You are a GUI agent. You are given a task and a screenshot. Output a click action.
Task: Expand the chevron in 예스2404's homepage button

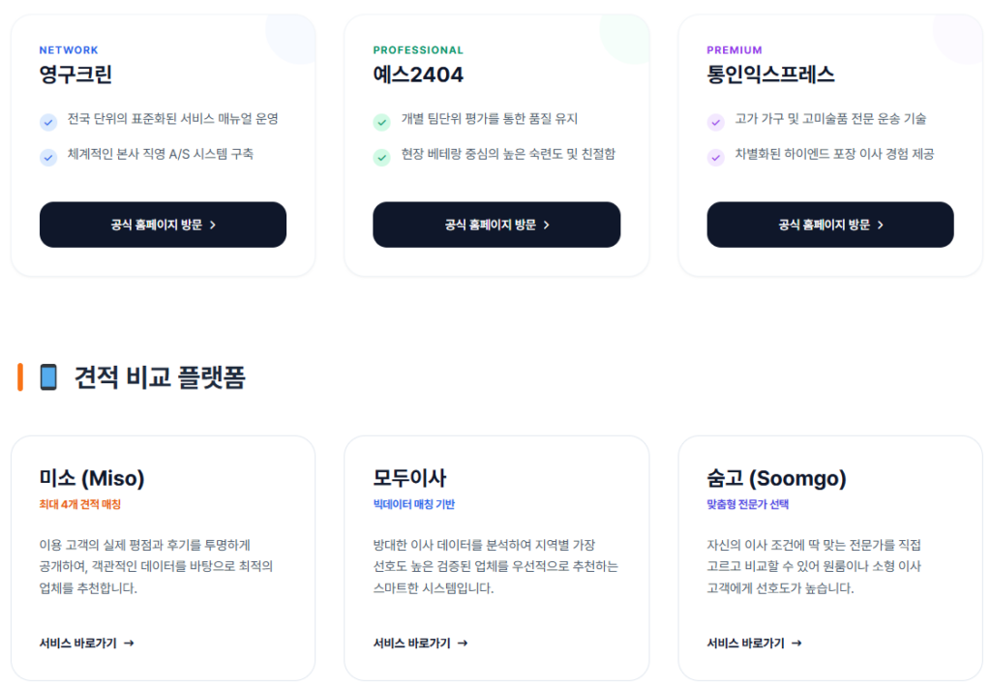pos(549,224)
